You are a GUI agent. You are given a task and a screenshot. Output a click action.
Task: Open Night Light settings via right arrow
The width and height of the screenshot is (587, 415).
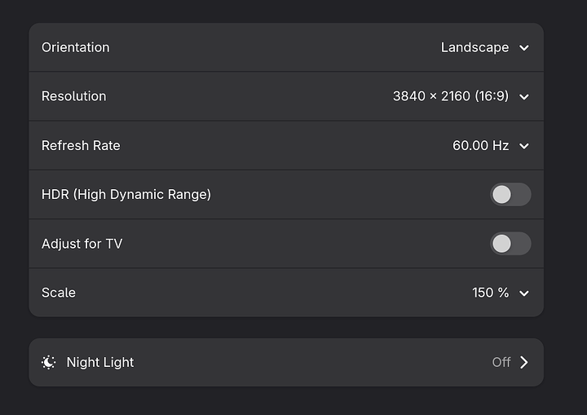[523, 362]
